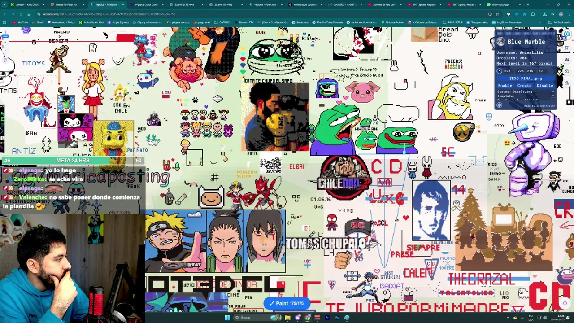The height and width of the screenshot is (323, 574).
Task: Open a new browser tab with plus
Action: 528,4
